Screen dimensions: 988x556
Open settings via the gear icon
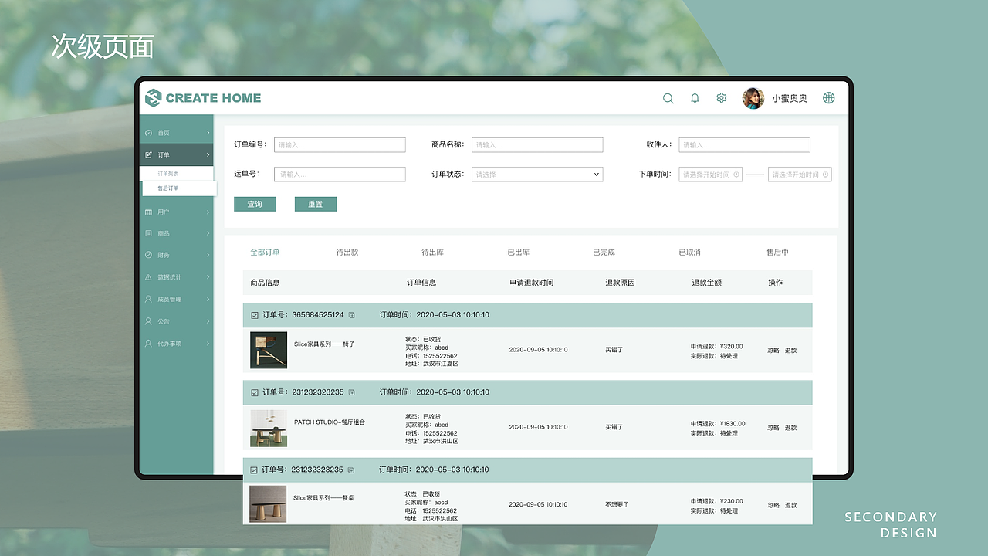tap(722, 98)
